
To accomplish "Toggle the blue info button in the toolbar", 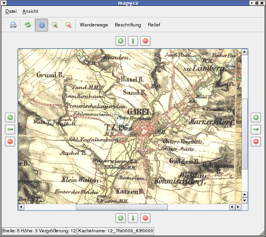I will [41, 25].
